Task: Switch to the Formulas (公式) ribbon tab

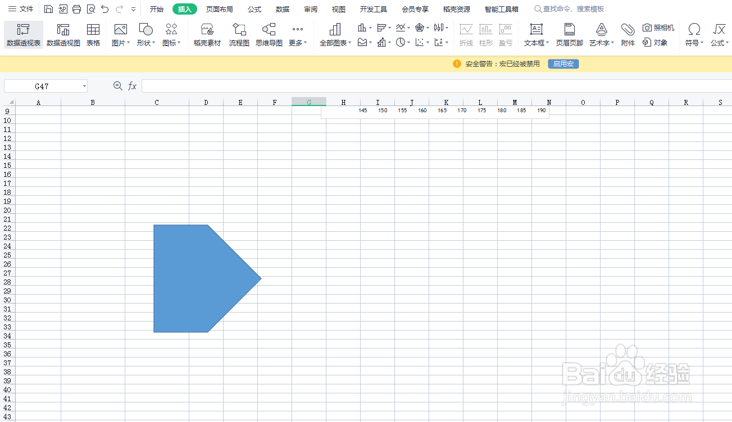Action: pyautogui.click(x=254, y=10)
